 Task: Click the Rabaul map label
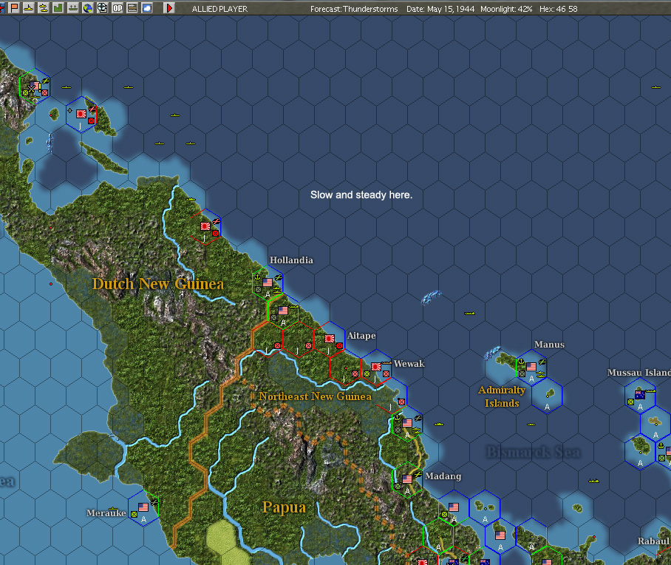click(x=653, y=541)
